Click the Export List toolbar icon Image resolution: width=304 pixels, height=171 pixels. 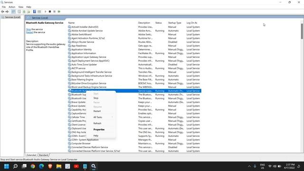point(28,11)
